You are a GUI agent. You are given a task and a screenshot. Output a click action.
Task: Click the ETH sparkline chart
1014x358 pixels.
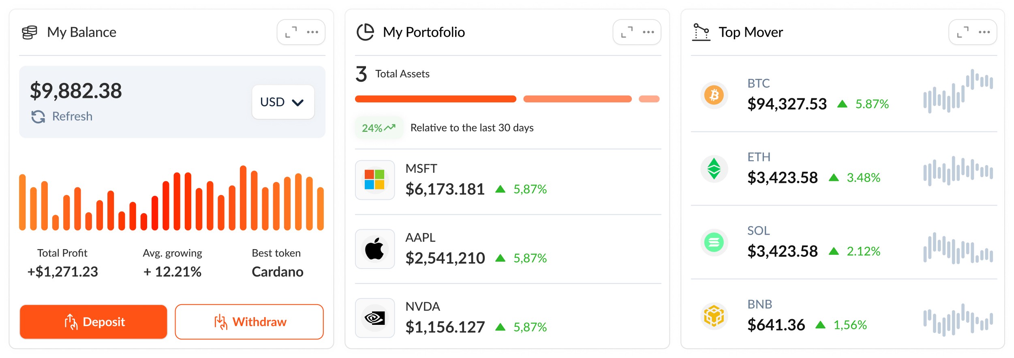[958, 170]
